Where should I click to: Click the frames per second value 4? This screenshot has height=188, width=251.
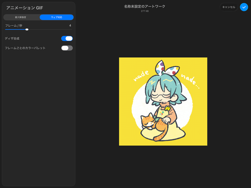[x=70, y=26]
